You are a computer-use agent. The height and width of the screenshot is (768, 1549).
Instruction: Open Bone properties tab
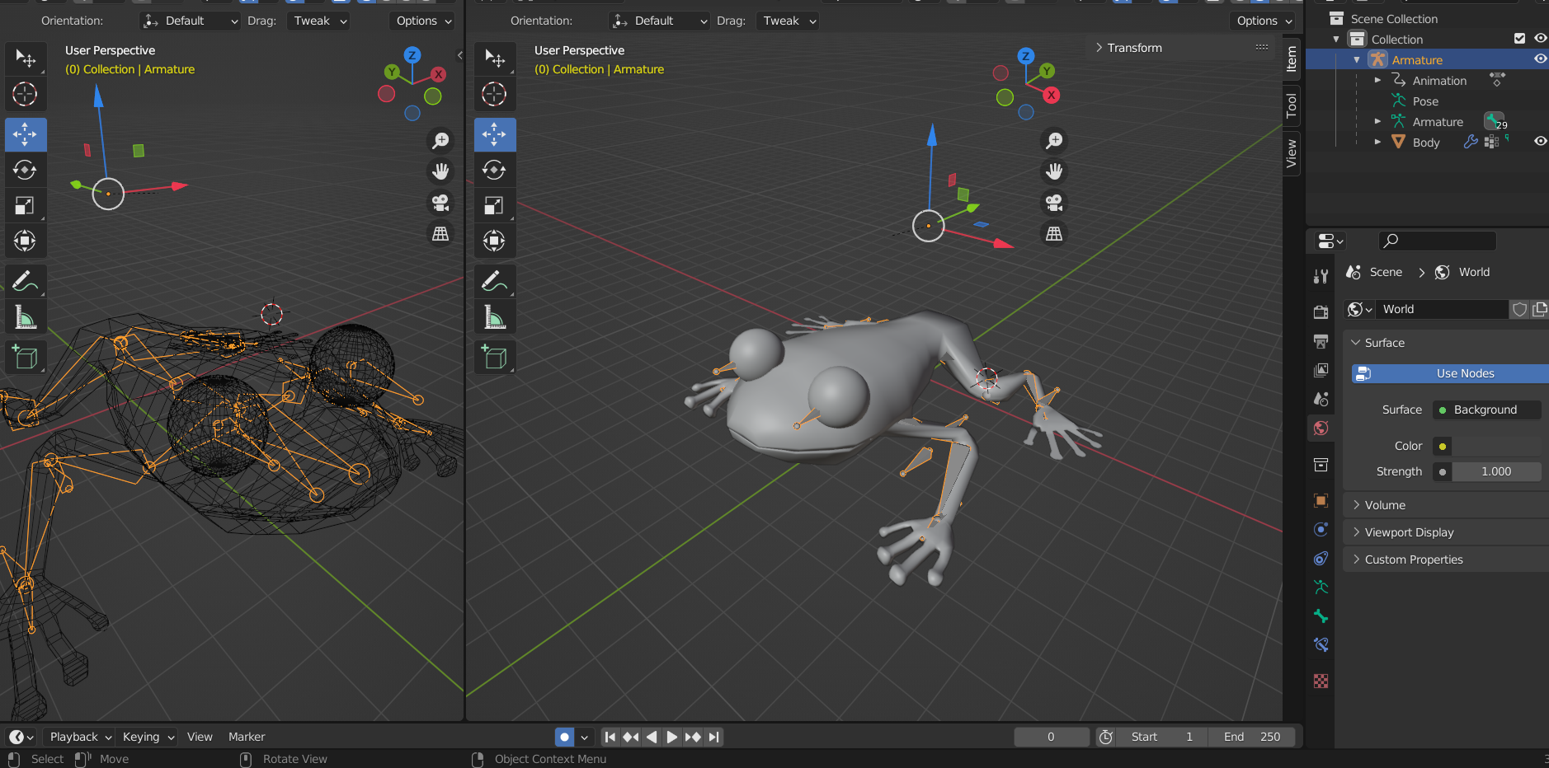point(1321,616)
